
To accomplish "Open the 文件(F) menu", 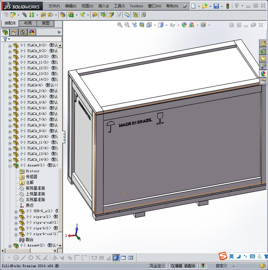I will point(54,6).
